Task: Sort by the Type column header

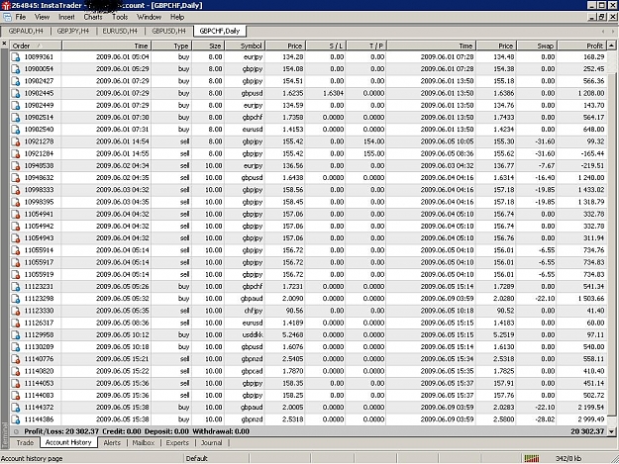Action: click(x=171, y=46)
